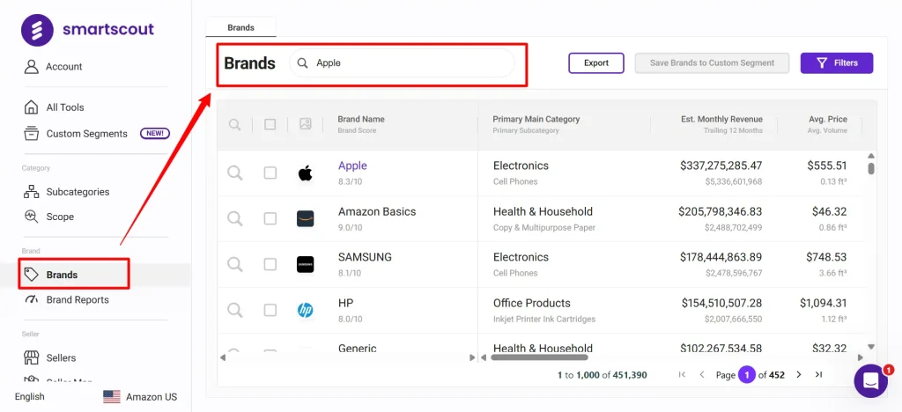Click the NEW! badge on Custom Segments
The image size is (902, 412).
tap(155, 133)
